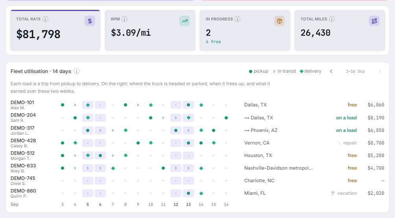Open the RPM $3.09/mi card
Viewport: 395px width, 218px height.
[x=150, y=30]
